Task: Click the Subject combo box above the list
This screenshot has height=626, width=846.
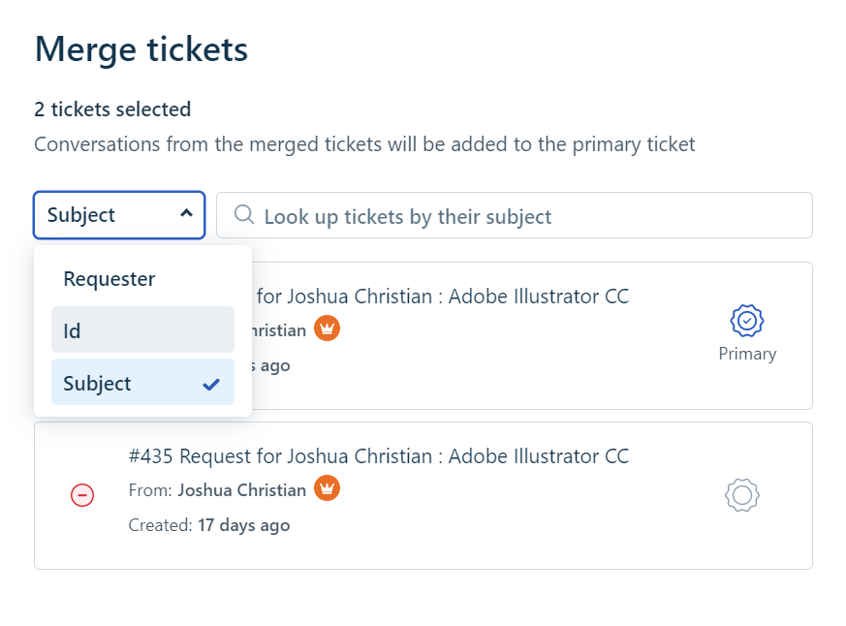Action: (x=107, y=215)
